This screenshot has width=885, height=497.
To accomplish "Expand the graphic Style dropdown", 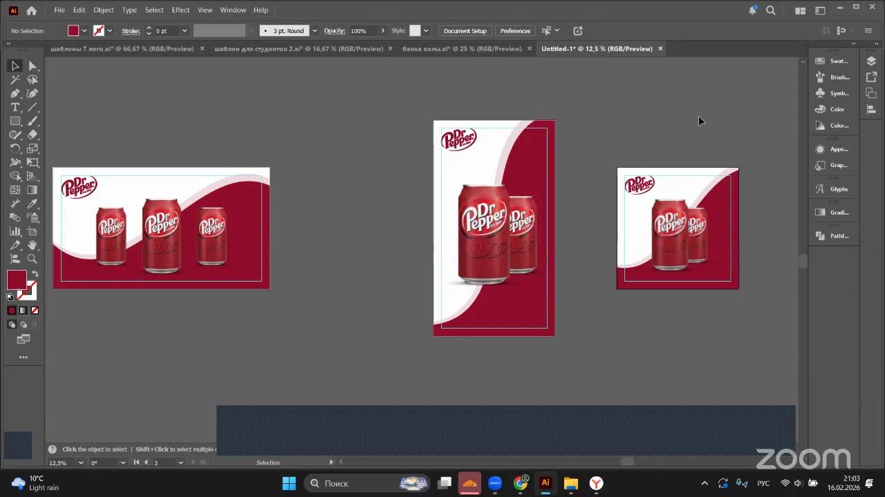I will [x=426, y=31].
